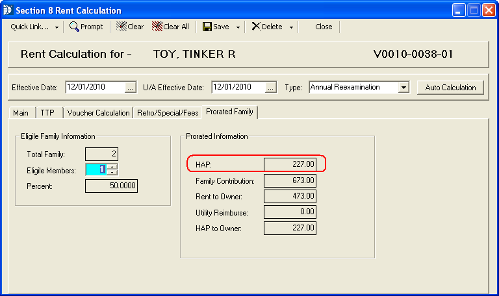This screenshot has height=296, width=499.
Task: Click the Delete X icon
Action: tap(256, 27)
